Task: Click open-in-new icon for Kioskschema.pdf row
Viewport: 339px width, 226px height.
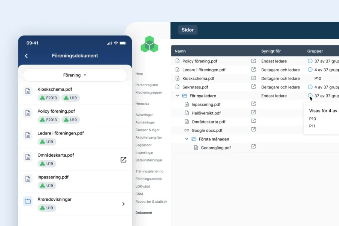Action: [x=253, y=78]
